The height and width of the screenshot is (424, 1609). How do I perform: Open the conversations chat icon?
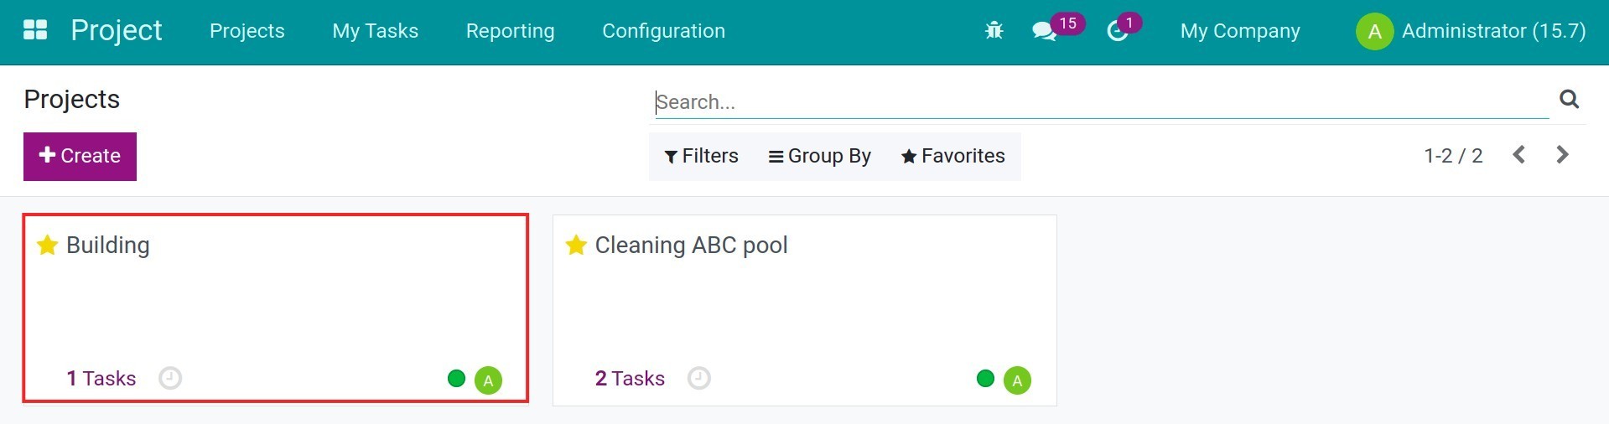(x=1044, y=32)
